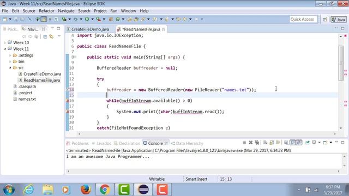The width and height of the screenshot is (349, 196).
Task: Click the Eclipse icon in taskbar
Action: pos(143,189)
